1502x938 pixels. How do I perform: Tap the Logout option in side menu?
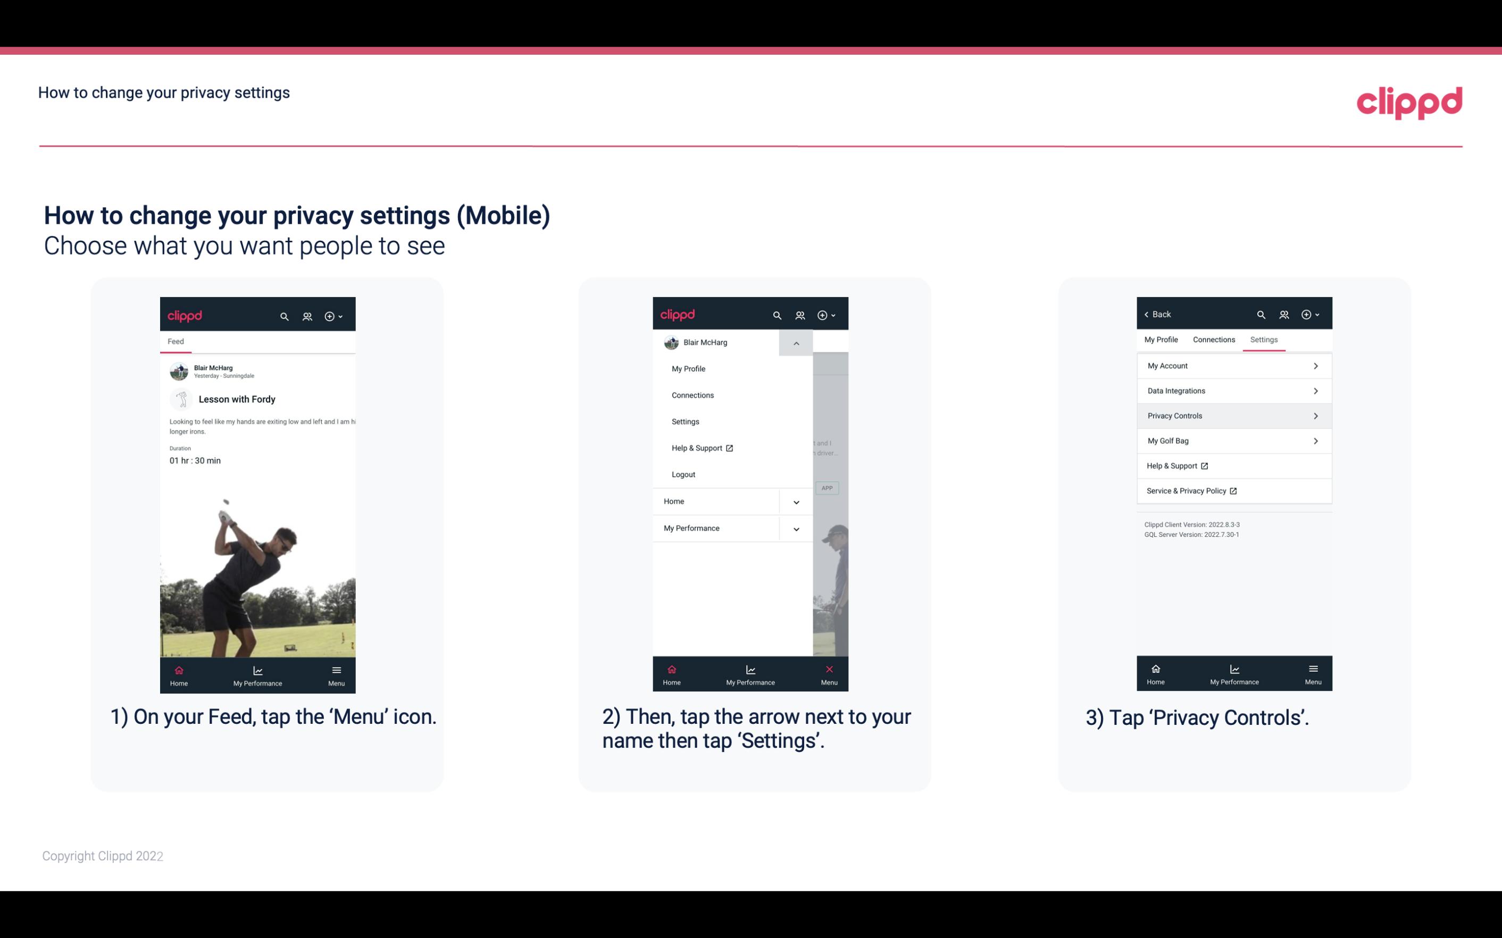click(x=683, y=474)
